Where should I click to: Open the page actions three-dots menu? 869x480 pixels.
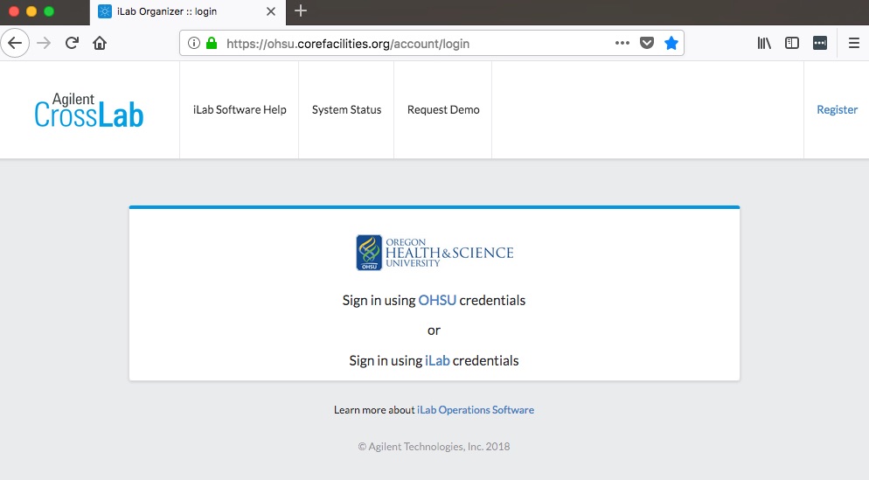coord(622,43)
